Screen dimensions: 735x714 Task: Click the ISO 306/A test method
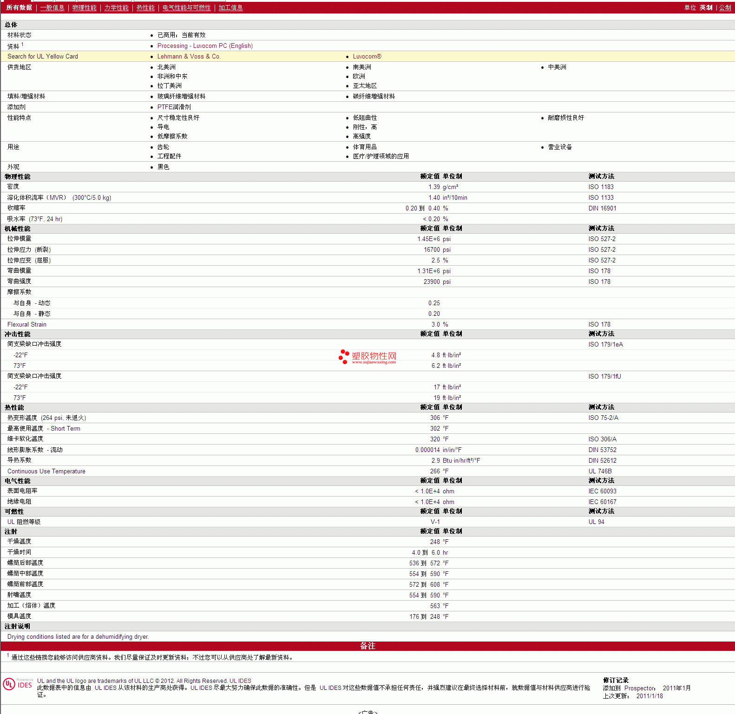(602, 439)
